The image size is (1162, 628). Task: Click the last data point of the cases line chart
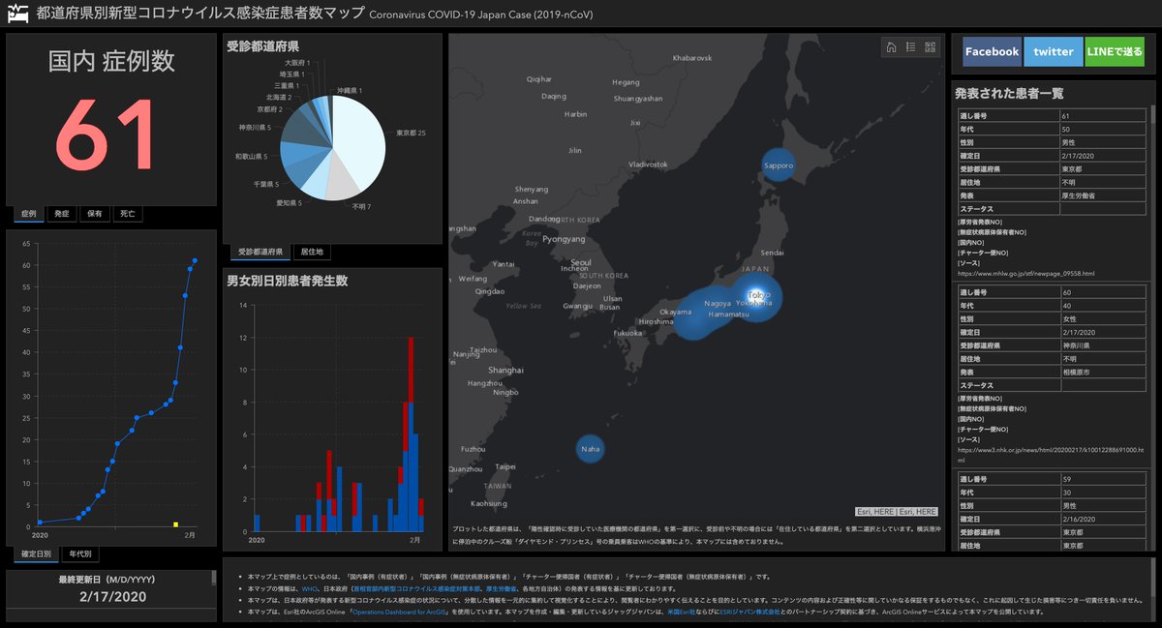pyautogui.click(x=195, y=260)
